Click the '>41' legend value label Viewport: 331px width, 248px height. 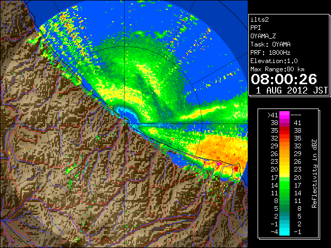tap(273, 115)
